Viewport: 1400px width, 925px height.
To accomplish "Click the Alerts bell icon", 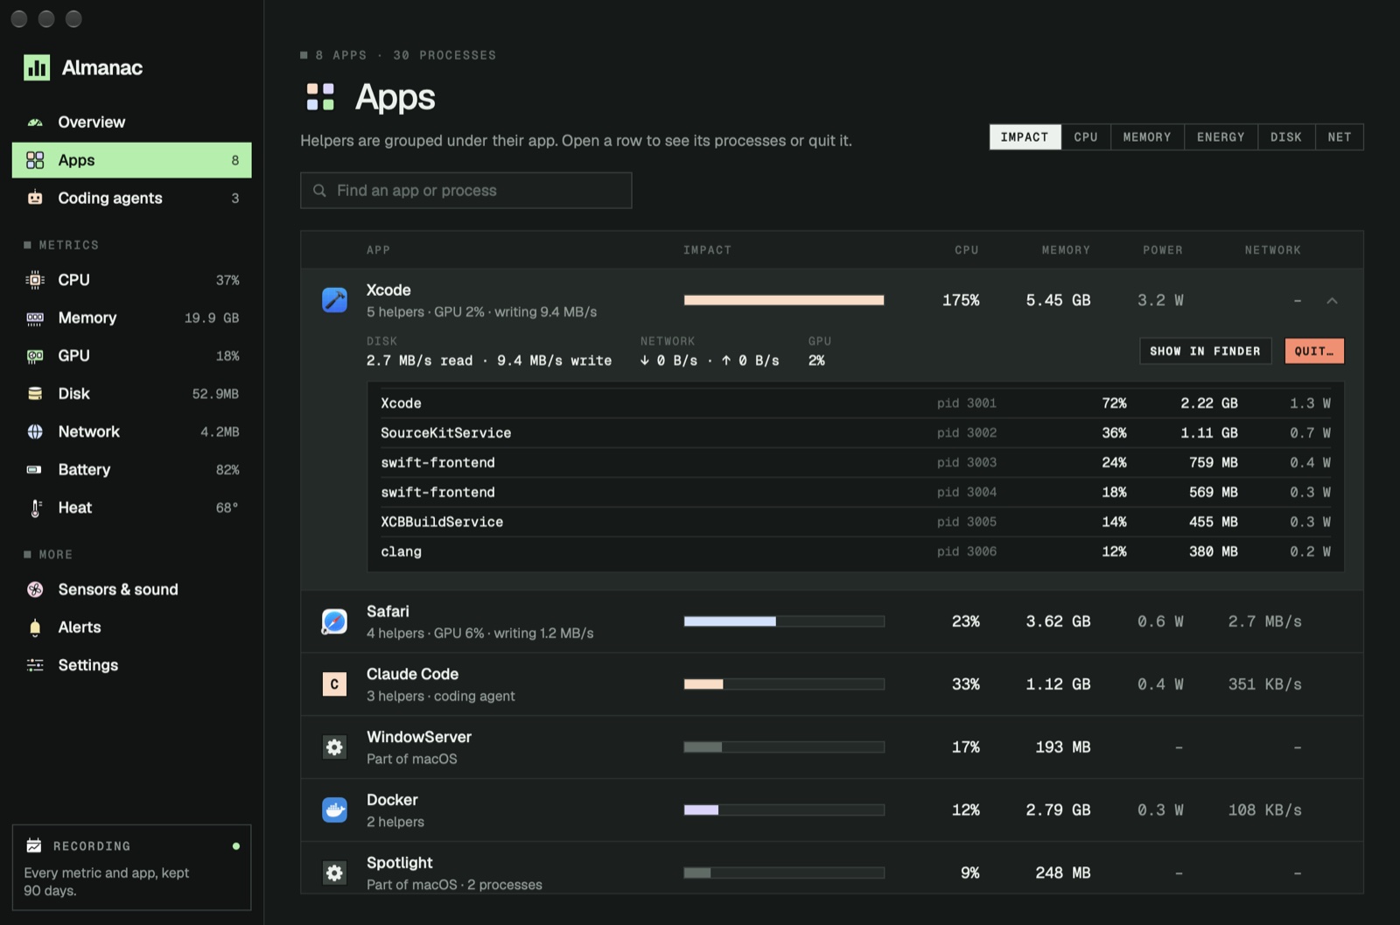I will point(35,627).
